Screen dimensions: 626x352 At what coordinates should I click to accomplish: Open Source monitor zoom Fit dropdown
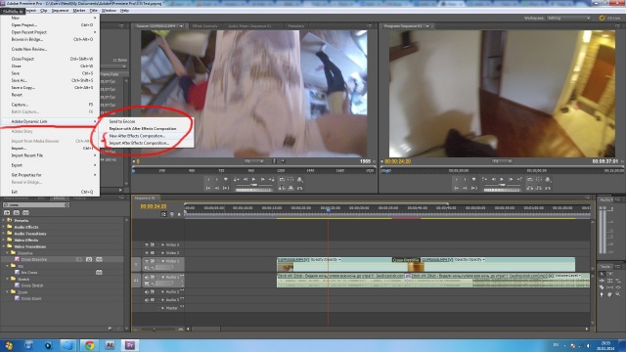pyautogui.click(x=254, y=161)
